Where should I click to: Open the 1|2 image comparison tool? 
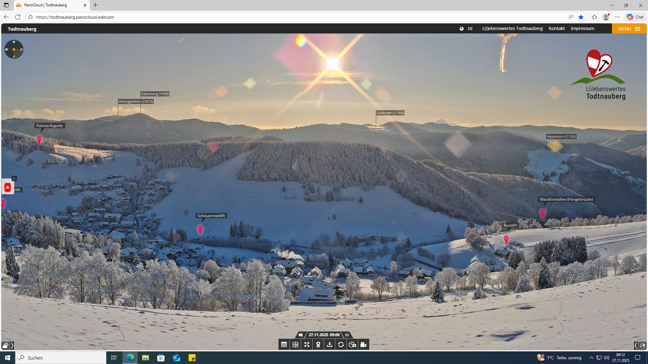point(295,345)
